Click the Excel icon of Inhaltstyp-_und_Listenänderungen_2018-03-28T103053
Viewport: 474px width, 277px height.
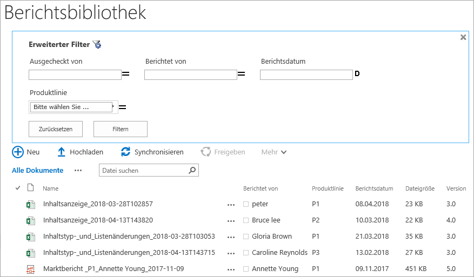click(x=30, y=237)
